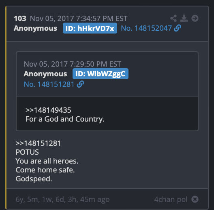Viewport: 214px width, 210px height.
Task: Click the Anonymous name on post 103
Action: [35, 28]
